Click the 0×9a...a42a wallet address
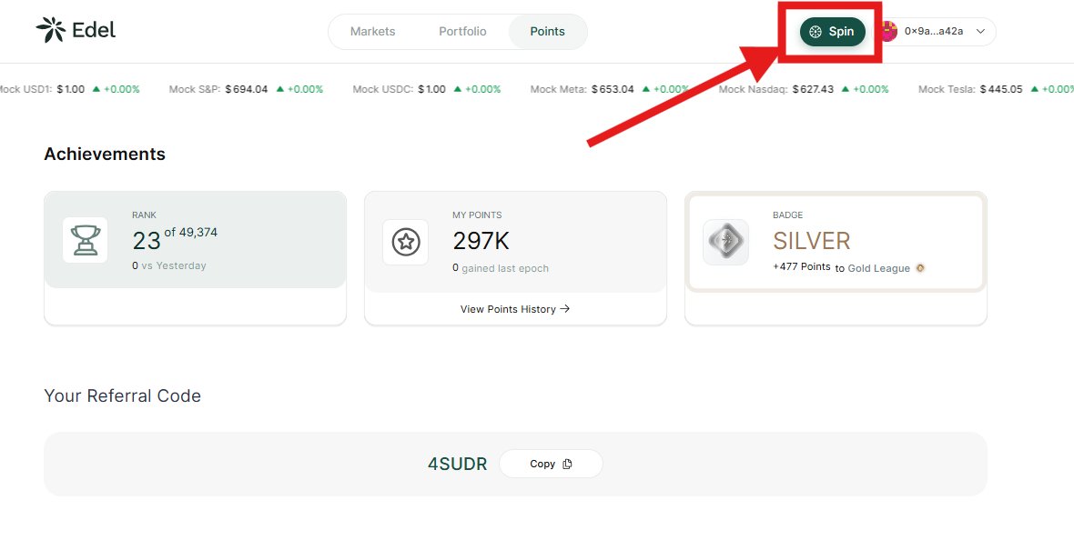This screenshot has width=1074, height=550. point(934,32)
